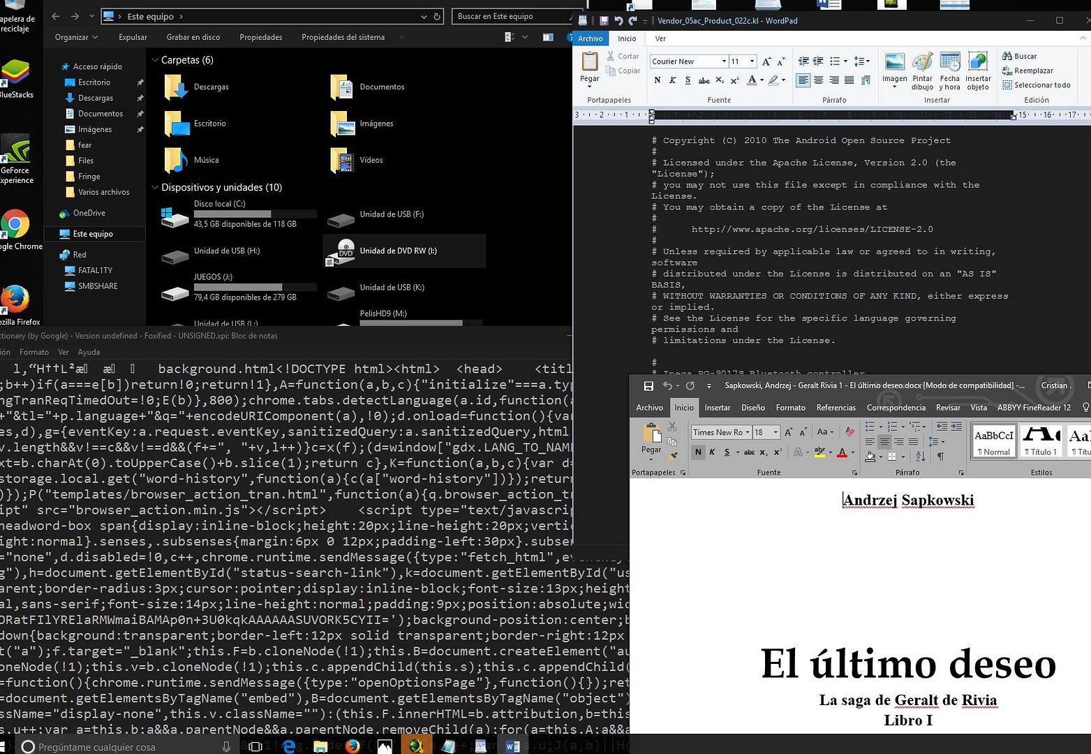Apply superscript in WordPad

coord(734,80)
